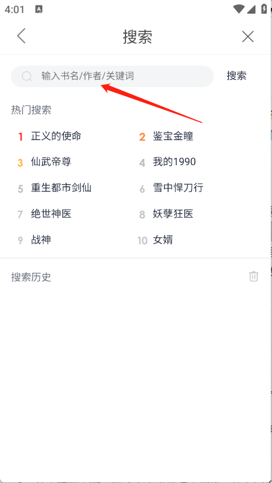272x483 pixels.
Task: Search for 绝世神医 from the hot list
Action: (51, 214)
